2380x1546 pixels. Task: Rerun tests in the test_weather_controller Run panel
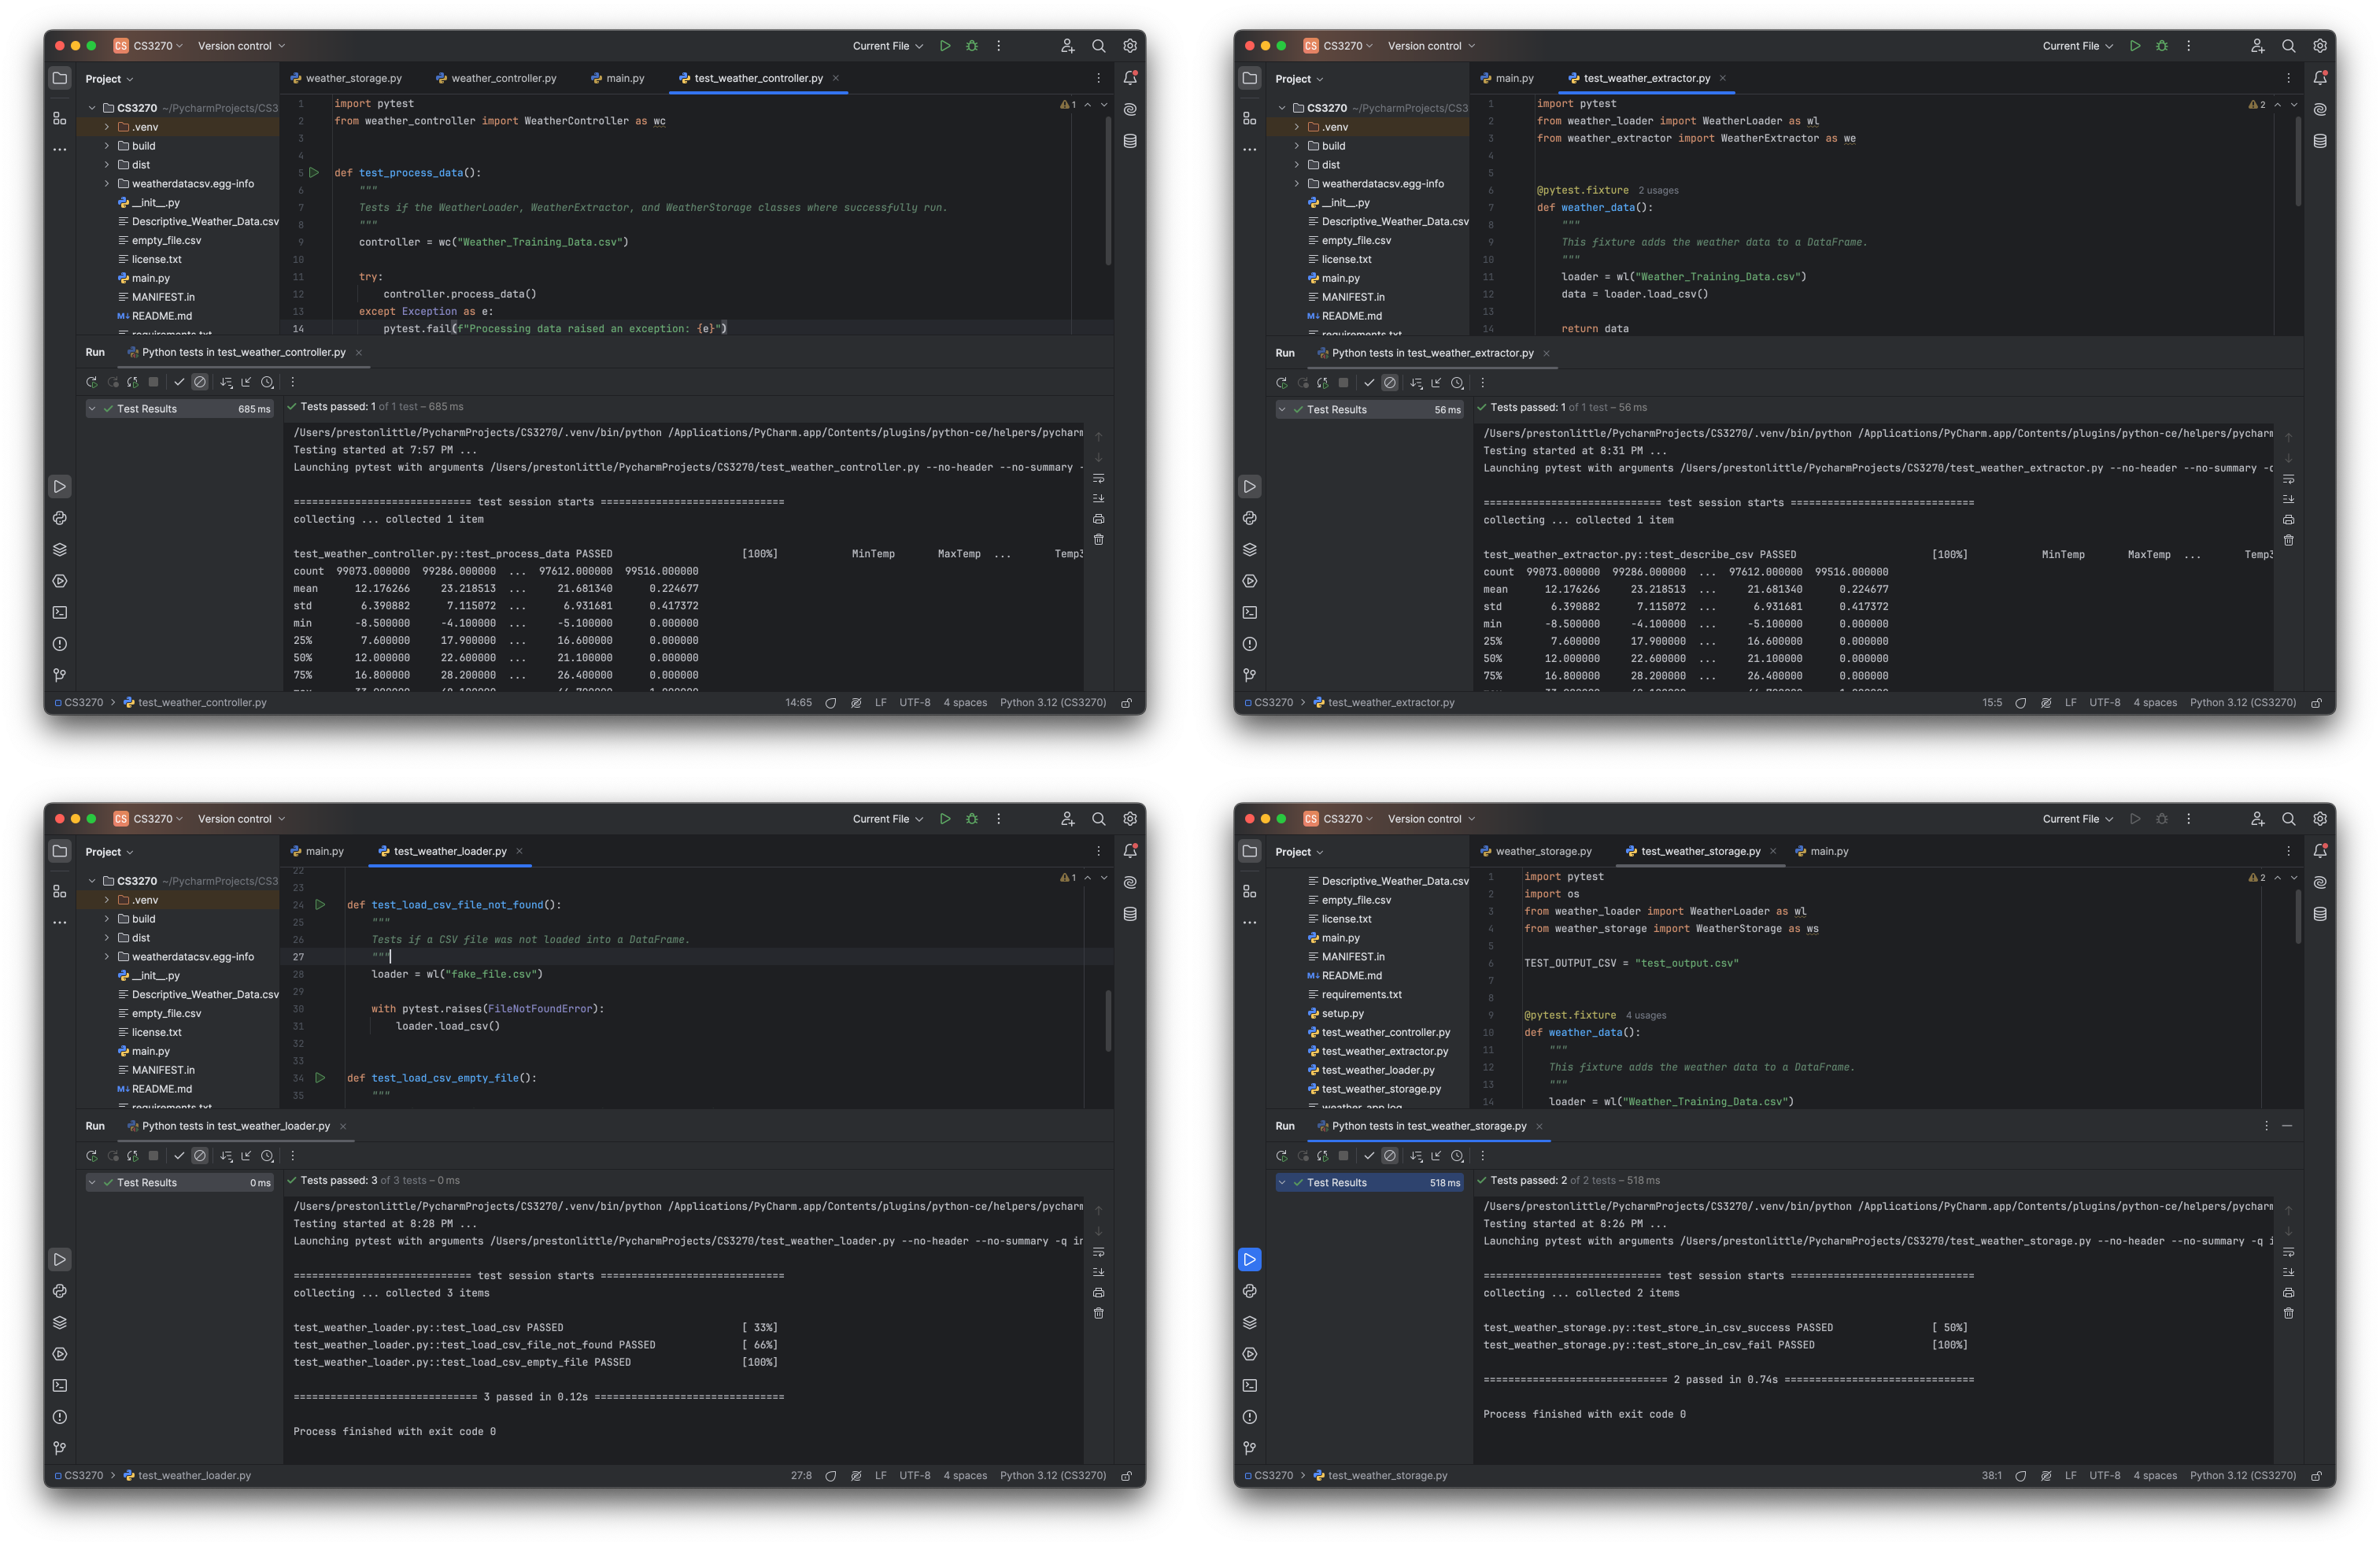tap(91, 382)
